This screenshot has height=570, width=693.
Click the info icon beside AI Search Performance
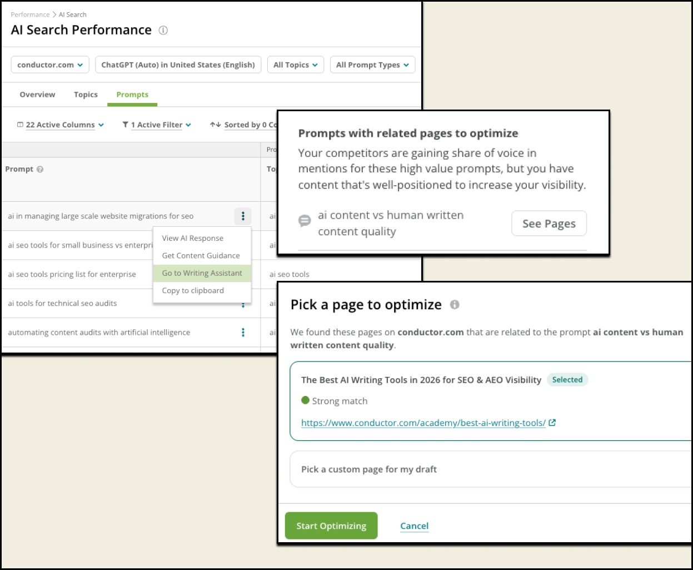(163, 31)
